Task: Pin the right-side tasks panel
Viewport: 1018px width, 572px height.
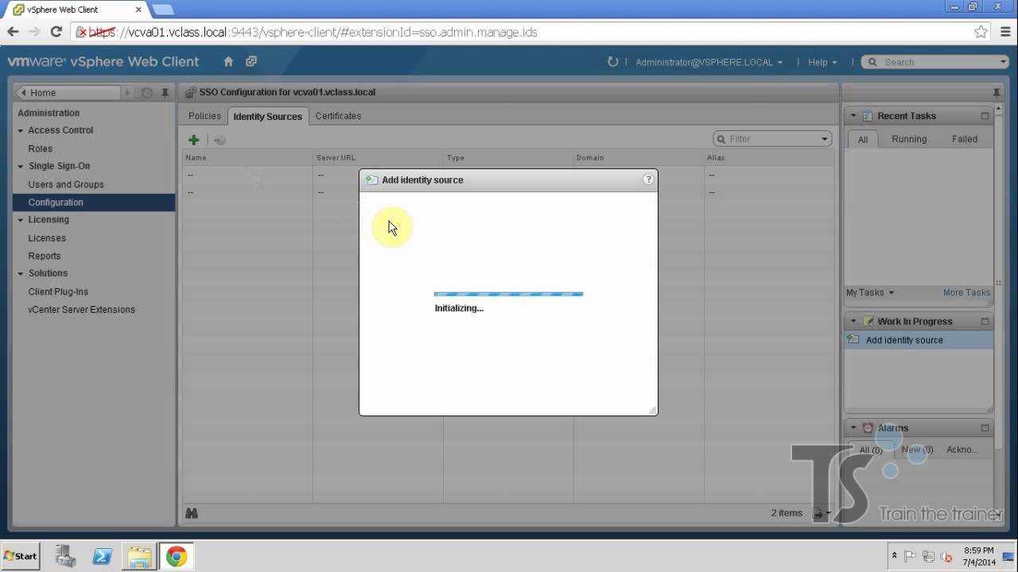Action: click(x=997, y=93)
